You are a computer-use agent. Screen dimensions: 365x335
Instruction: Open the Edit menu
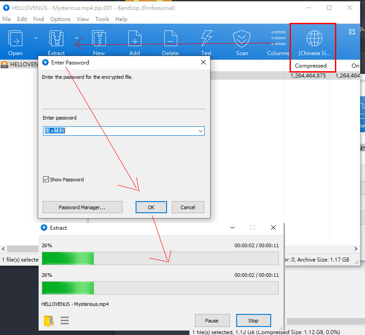click(22, 19)
